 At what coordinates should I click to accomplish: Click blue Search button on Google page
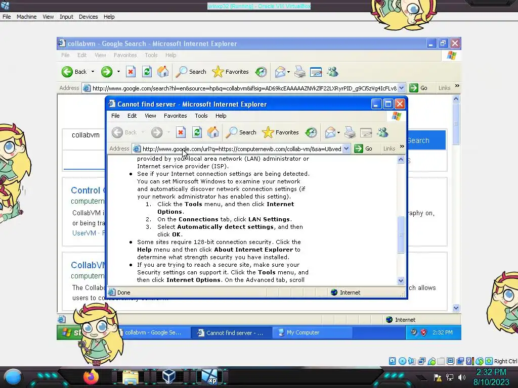coord(426,140)
